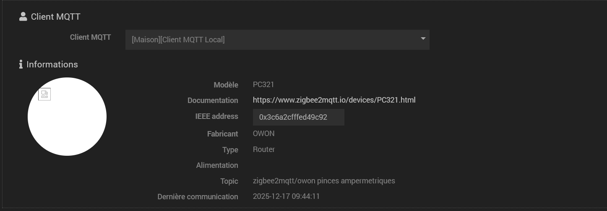The image size is (607, 211).
Task: Click the Alimentation field label
Action: pyautogui.click(x=217, y=165)
